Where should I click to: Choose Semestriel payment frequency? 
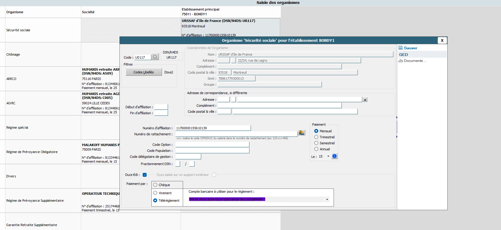pos(316,143)
